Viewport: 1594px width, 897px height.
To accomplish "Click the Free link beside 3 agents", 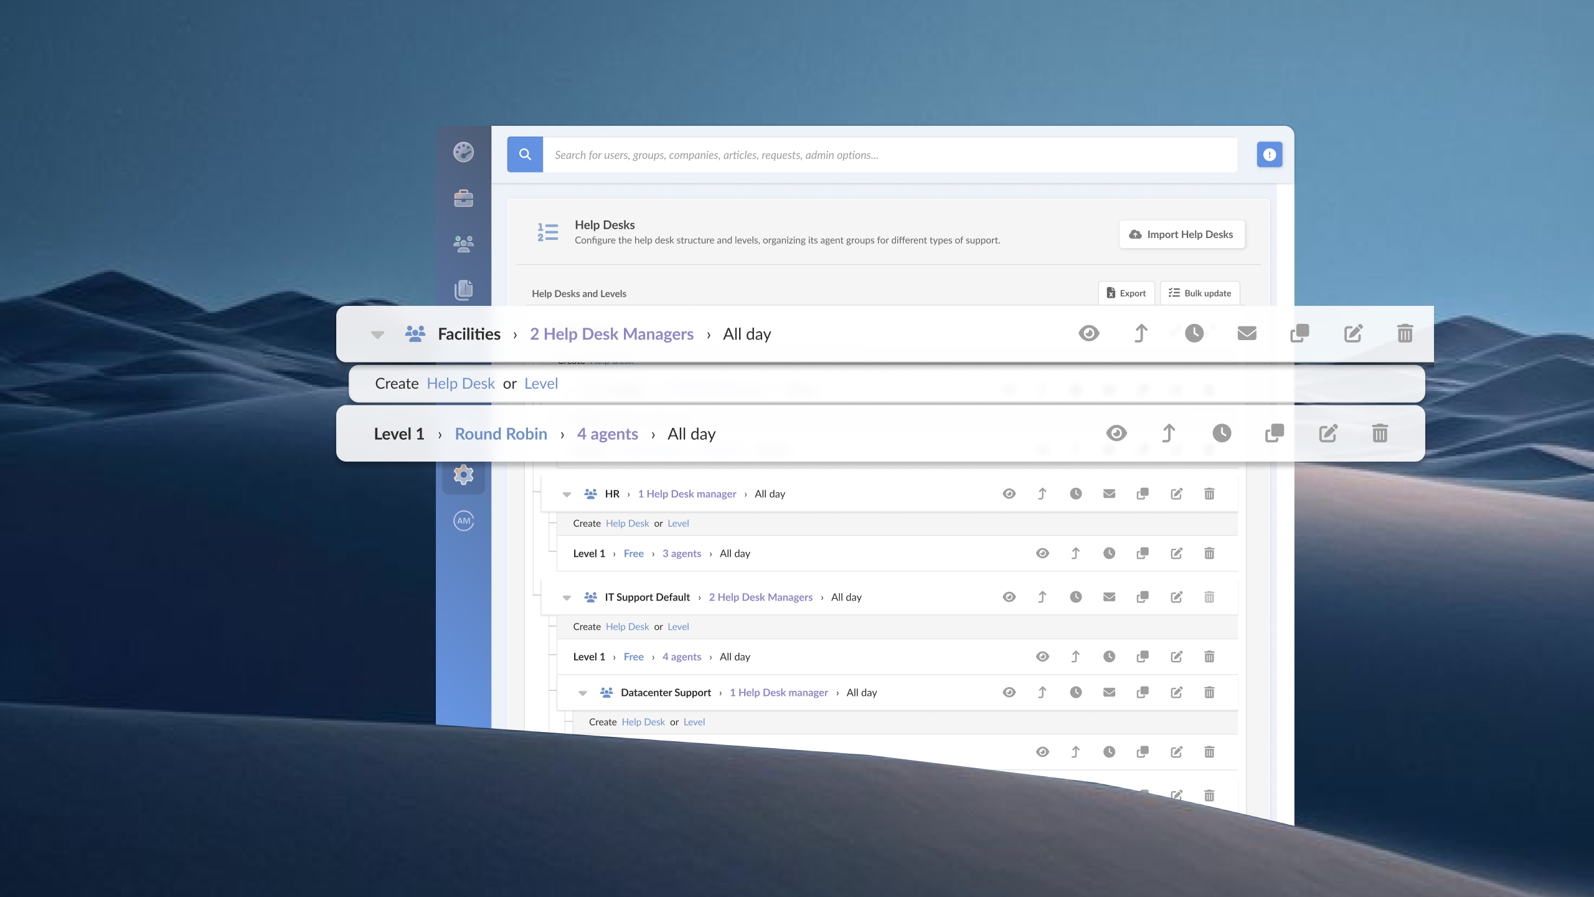I will (x=633, y=553).
